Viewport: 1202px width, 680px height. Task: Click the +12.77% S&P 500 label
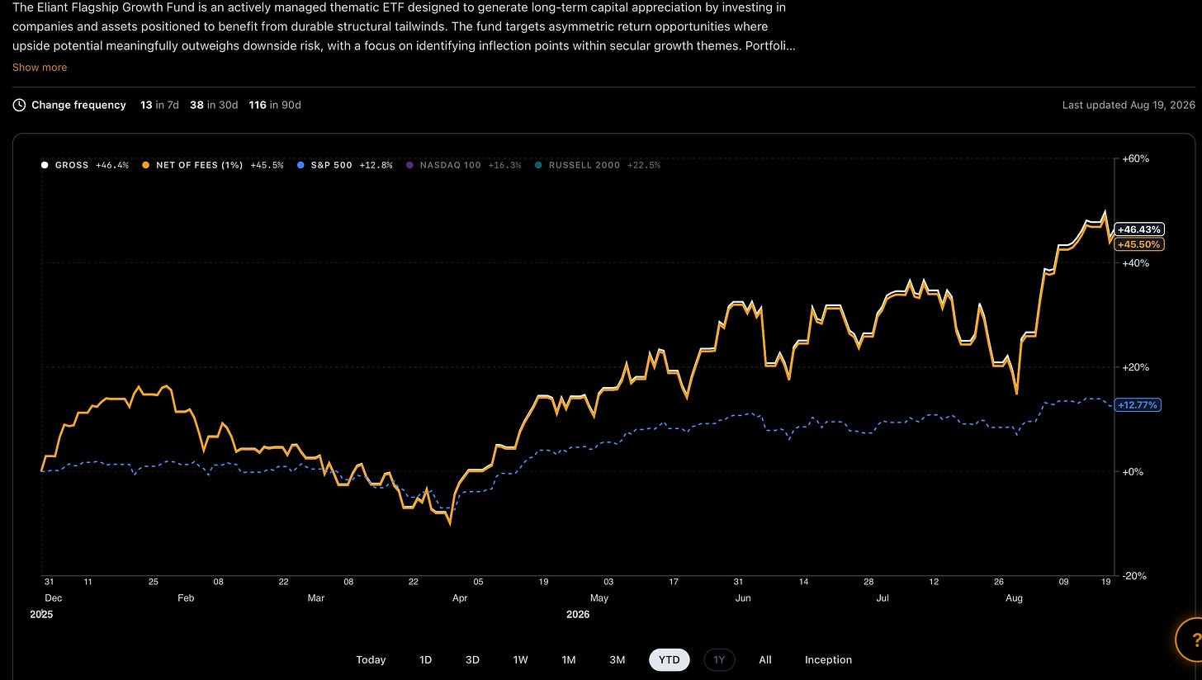pos(1138,405)
